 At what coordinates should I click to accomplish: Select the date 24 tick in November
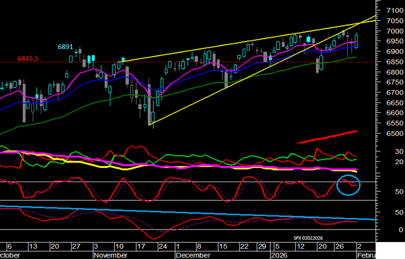click(x=162, y=246)
